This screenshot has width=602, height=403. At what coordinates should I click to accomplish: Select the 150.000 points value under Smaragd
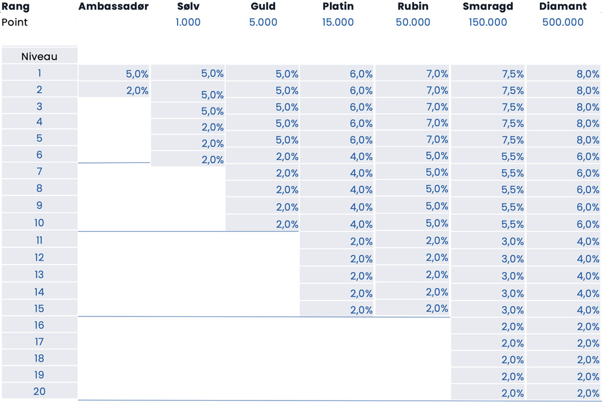pyautogui.click(x=488, y=22)
